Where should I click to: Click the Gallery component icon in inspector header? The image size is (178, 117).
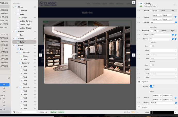141,5
